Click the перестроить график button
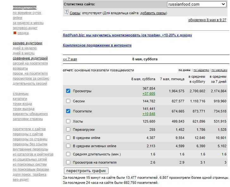The width and height of the screenshot is (230, 187). 86,171
